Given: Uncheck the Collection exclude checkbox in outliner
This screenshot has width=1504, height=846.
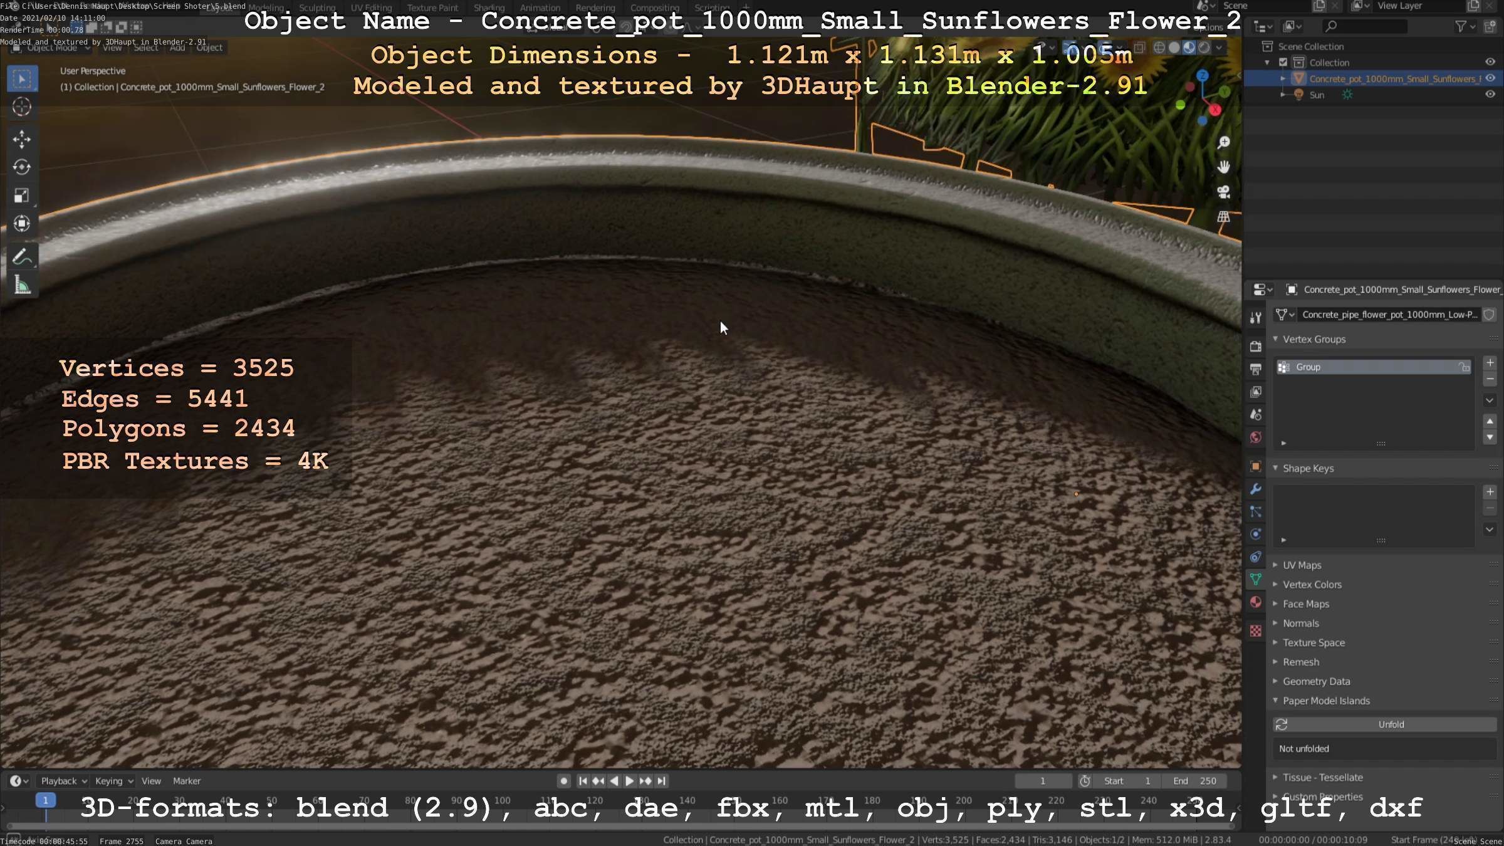Looking at the screenshot, I should pyautogui.click(x=1283, y=63).
